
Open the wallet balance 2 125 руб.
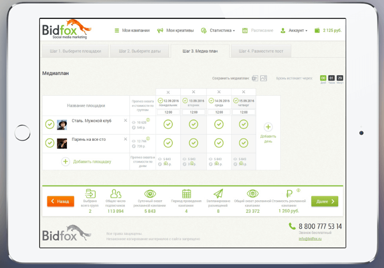[328, 30]
